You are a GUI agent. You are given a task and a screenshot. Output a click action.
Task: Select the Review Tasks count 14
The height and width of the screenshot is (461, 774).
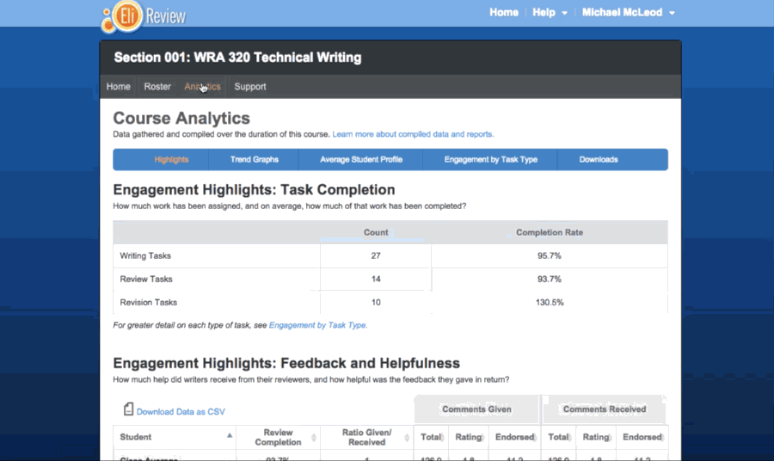coord(376,279)
